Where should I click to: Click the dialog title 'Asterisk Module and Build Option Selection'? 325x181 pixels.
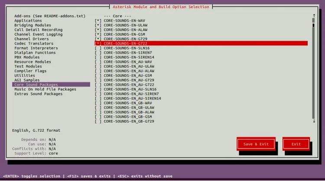click(161, 7)
